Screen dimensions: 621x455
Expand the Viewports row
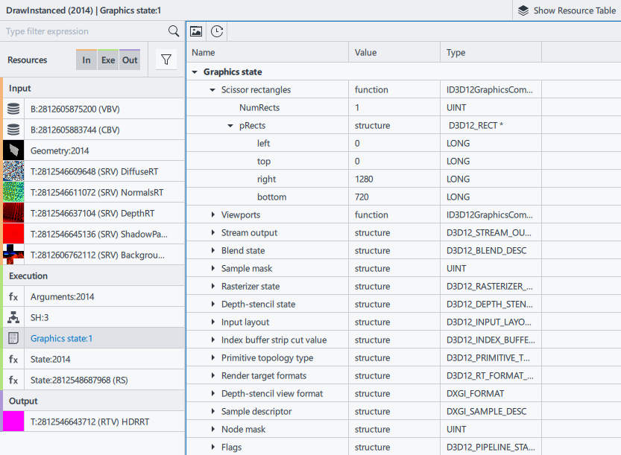coord(213,215)
